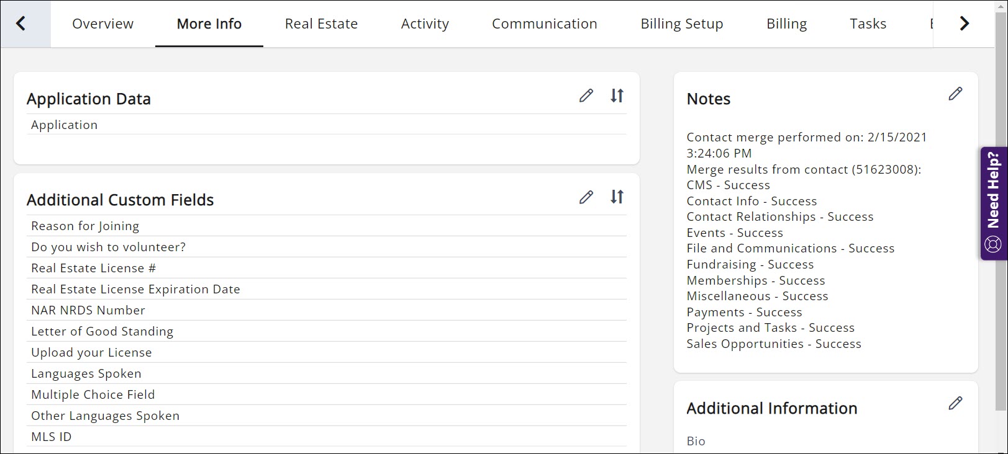This screenshot has height=454, width=1008.
Task: Switch to the Billing tab
Action: pyautogui.click(x=786, y=24)
